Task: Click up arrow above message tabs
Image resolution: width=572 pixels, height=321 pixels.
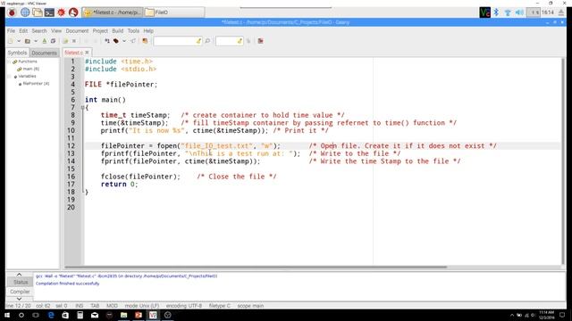Action: point(20,275)
